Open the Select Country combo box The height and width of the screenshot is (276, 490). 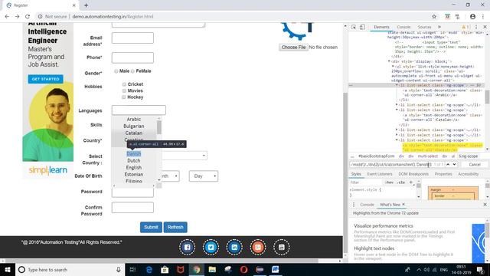(x=185, y=156)
